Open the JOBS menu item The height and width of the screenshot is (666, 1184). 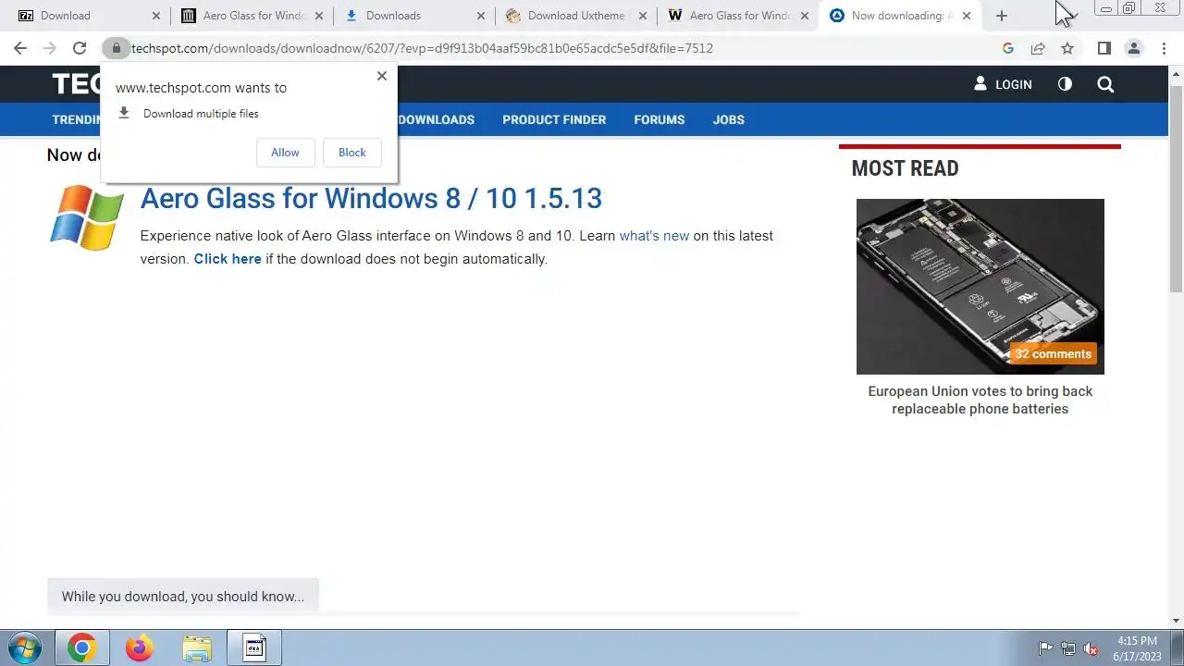[728, 119]
